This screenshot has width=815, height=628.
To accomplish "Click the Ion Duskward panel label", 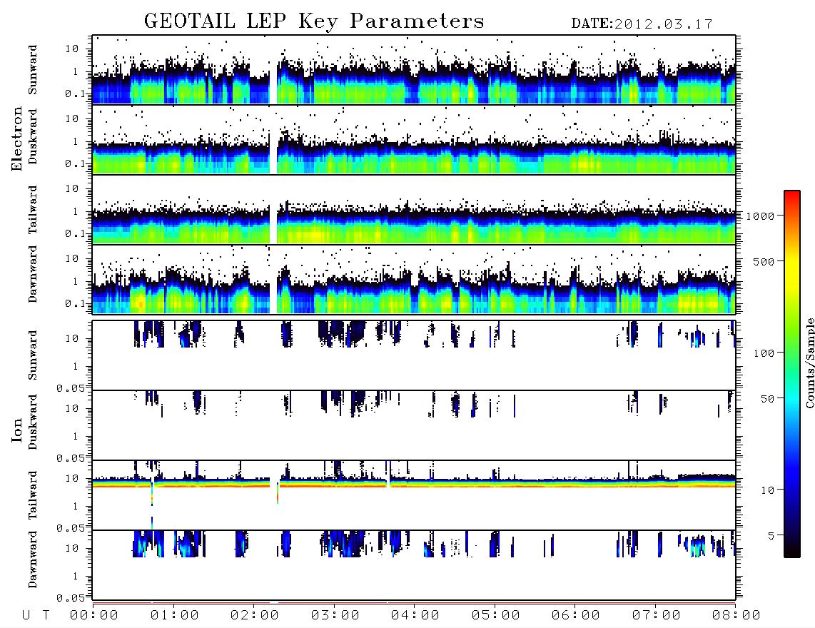I will [33, 422].
